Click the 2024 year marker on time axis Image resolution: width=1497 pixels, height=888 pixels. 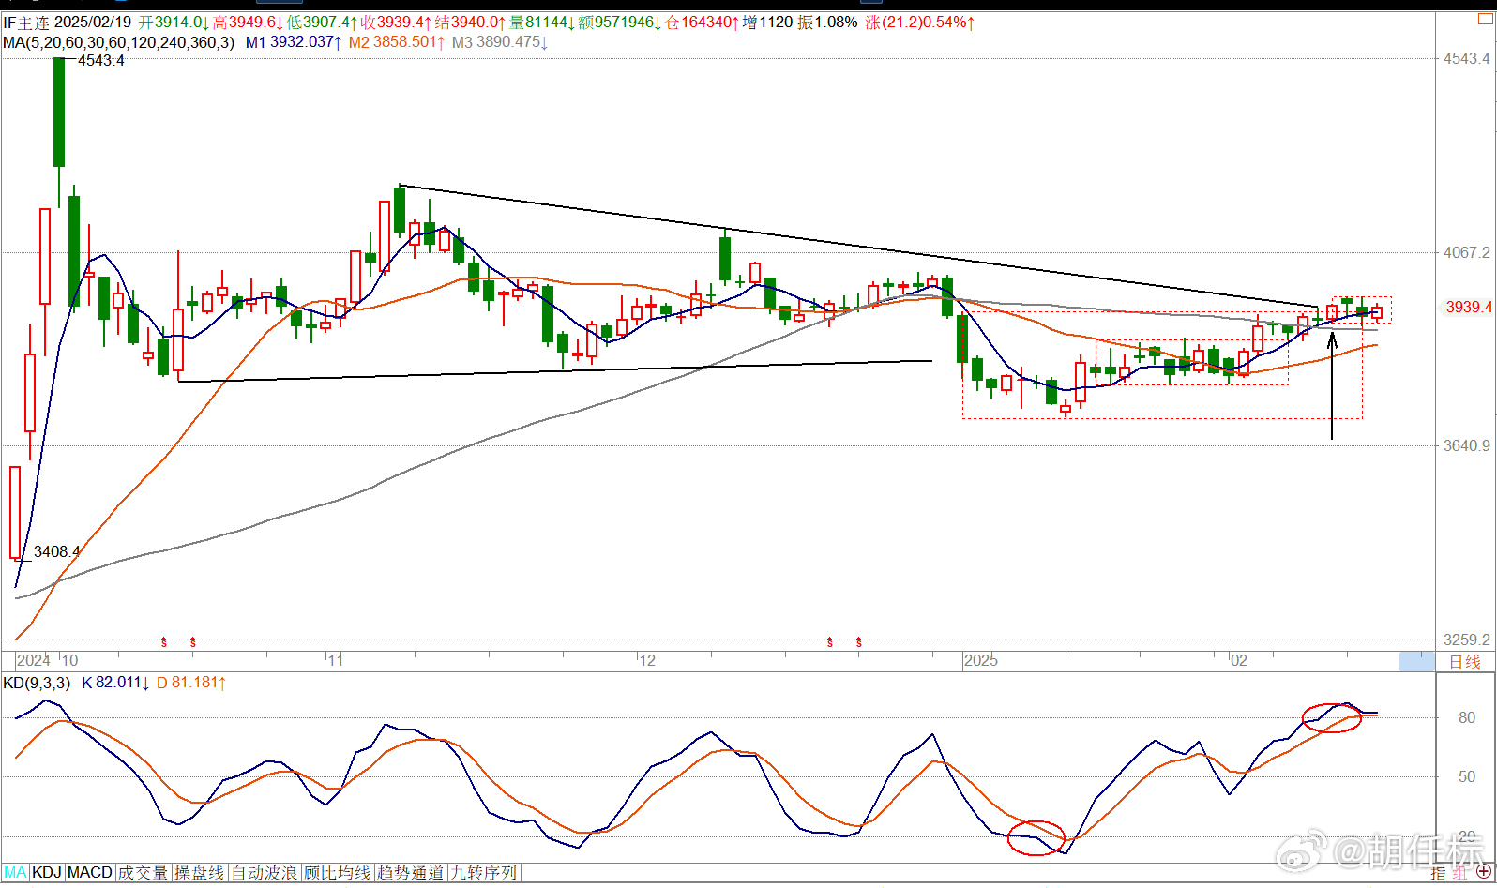point(33,660)
